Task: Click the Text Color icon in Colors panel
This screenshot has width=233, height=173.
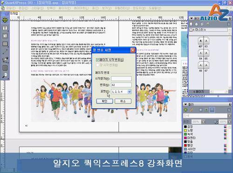Action: tap(206, 110)
